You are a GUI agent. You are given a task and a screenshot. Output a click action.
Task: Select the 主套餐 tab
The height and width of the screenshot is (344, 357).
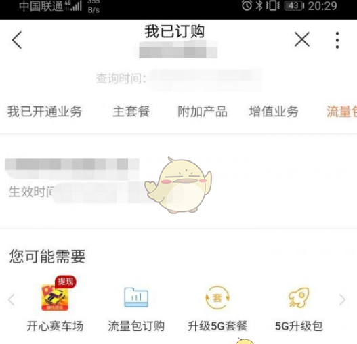point(131,112)
